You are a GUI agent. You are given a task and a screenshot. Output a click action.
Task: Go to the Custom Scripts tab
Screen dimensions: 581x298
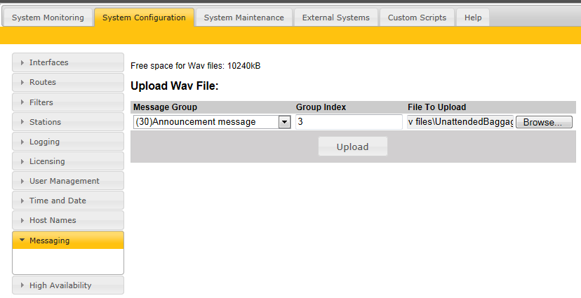coord(417,18)
